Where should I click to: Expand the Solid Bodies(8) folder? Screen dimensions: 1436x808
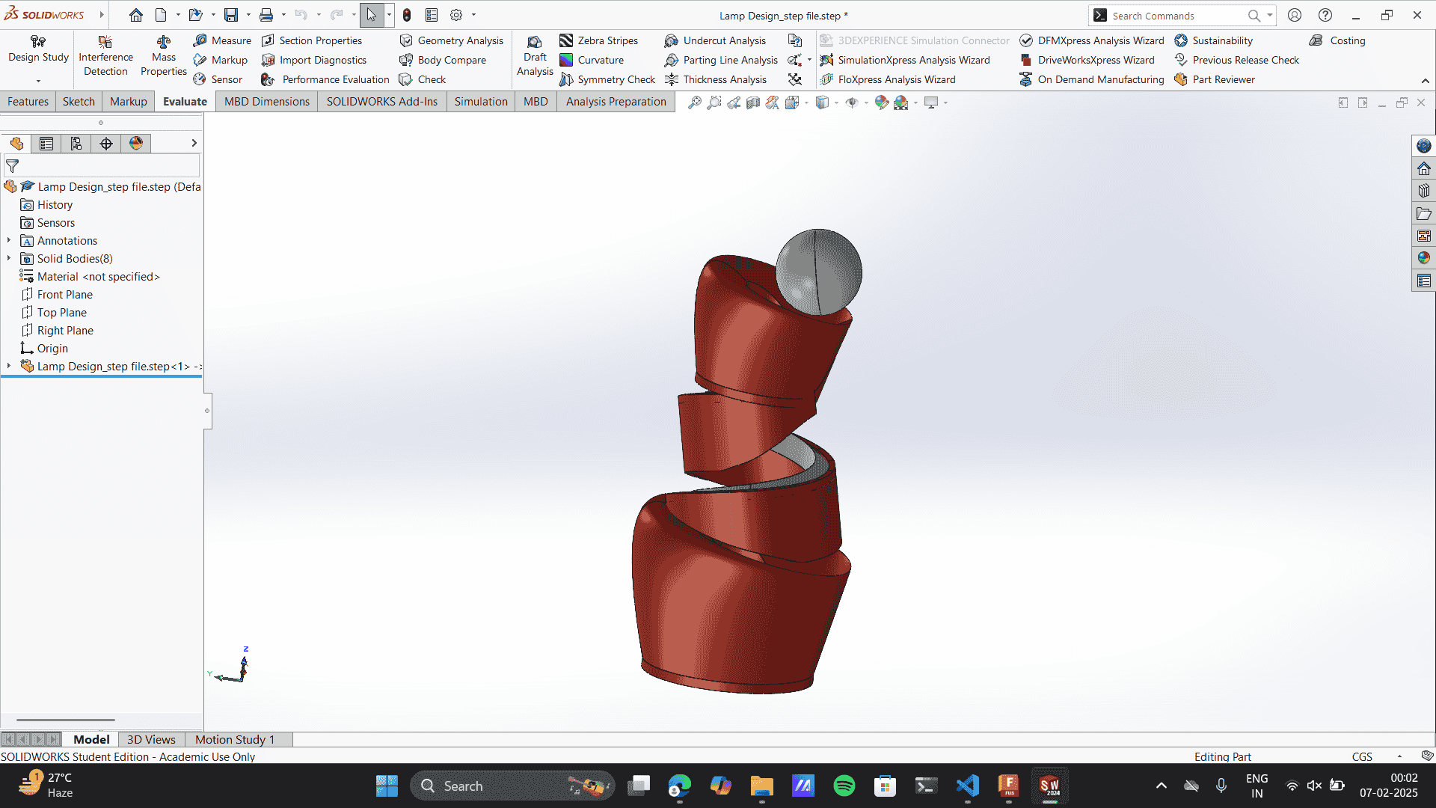click(x=9, y=258)
